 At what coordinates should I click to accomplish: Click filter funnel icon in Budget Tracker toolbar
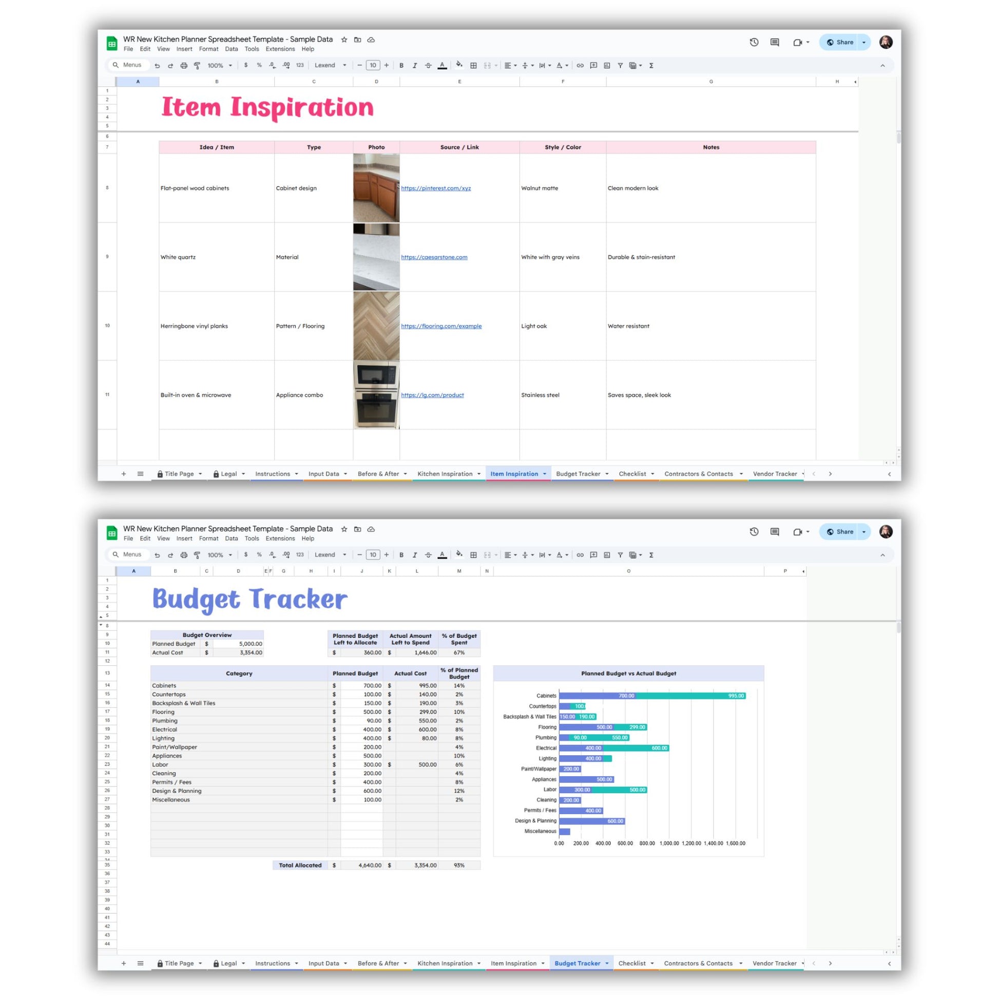pyautogui.click(x=620, y=555)
